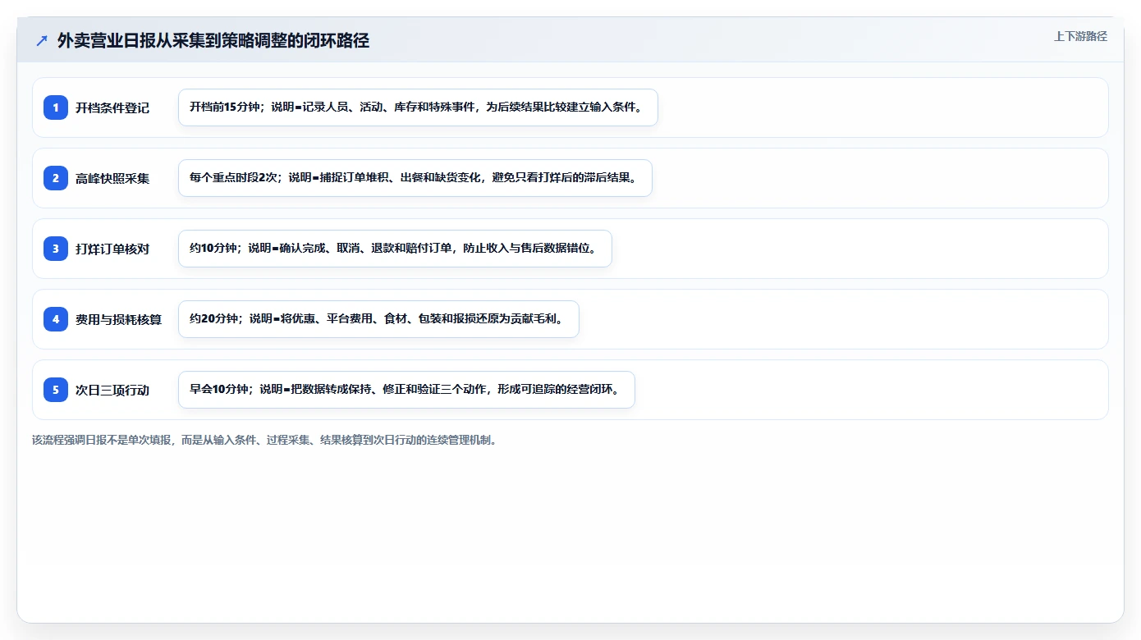The height and width of the screenshot is (640, 1141).
Task: Open the 每个重点时段2次 description box
Action: coord(415,178)
